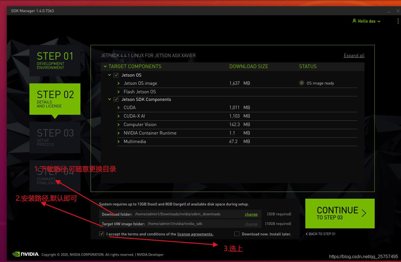
Task: Click the 10GB required note
Action: click(x=278, y=224)
